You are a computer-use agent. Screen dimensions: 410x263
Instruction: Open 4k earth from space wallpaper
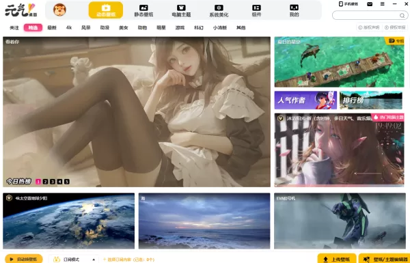pyautogui.click(x=69, y=221)
